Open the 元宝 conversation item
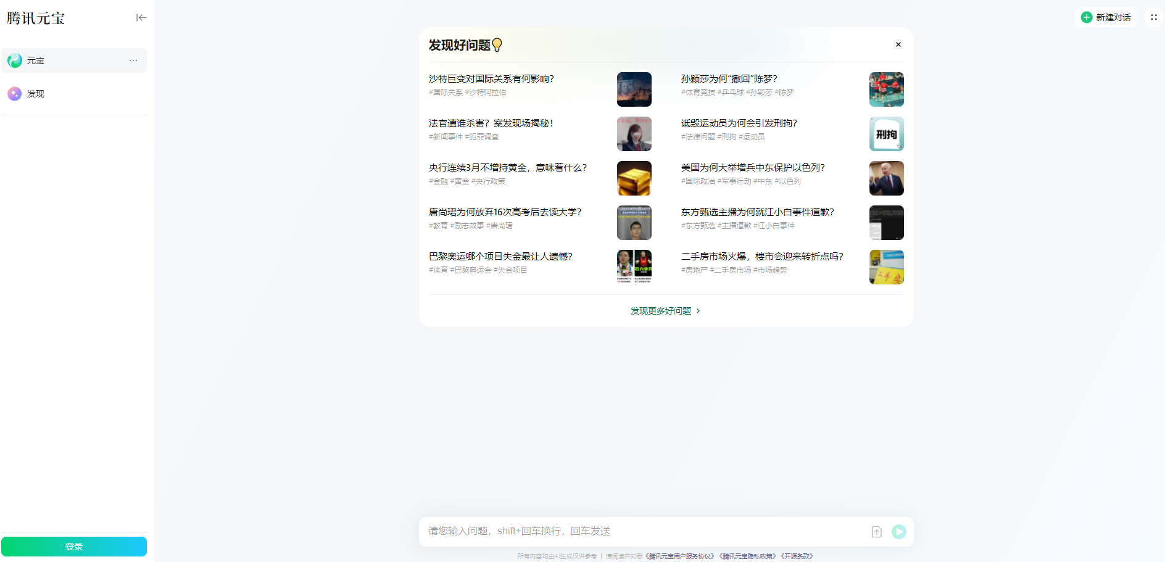1165x562 pixels. [74, 60]
